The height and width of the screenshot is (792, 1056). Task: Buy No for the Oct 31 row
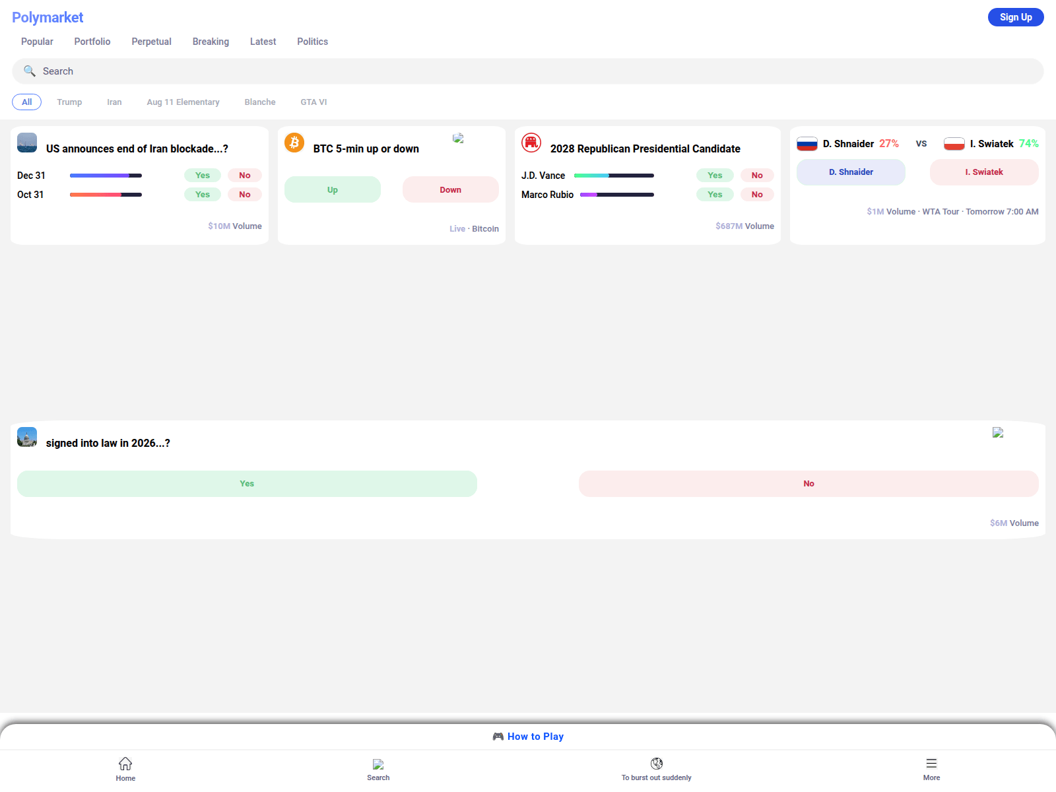(245, 195)
